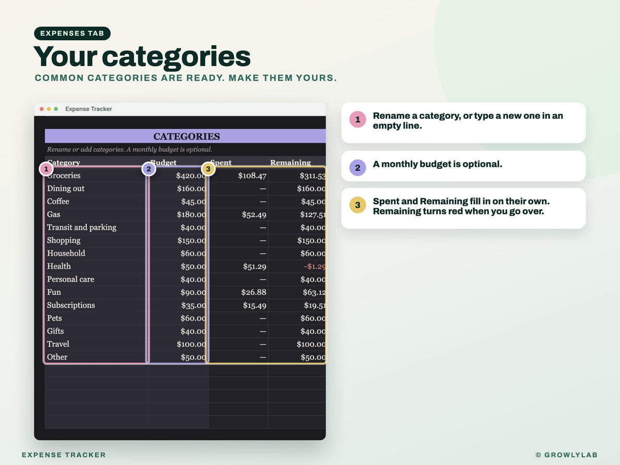The height and width of the screenshot is (465, 620).
Task: Select the Groceries category cell
Action: [x=97, y=176]
